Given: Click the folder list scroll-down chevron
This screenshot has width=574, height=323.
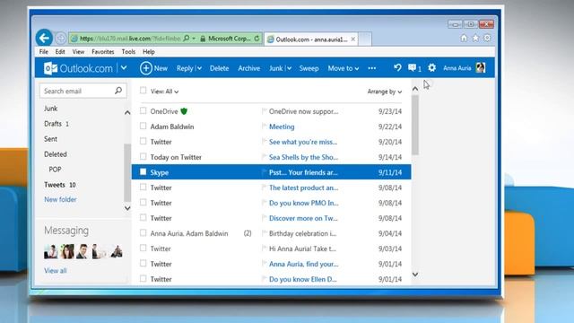Looking at the screenshot, I should (x=127, y=208).
